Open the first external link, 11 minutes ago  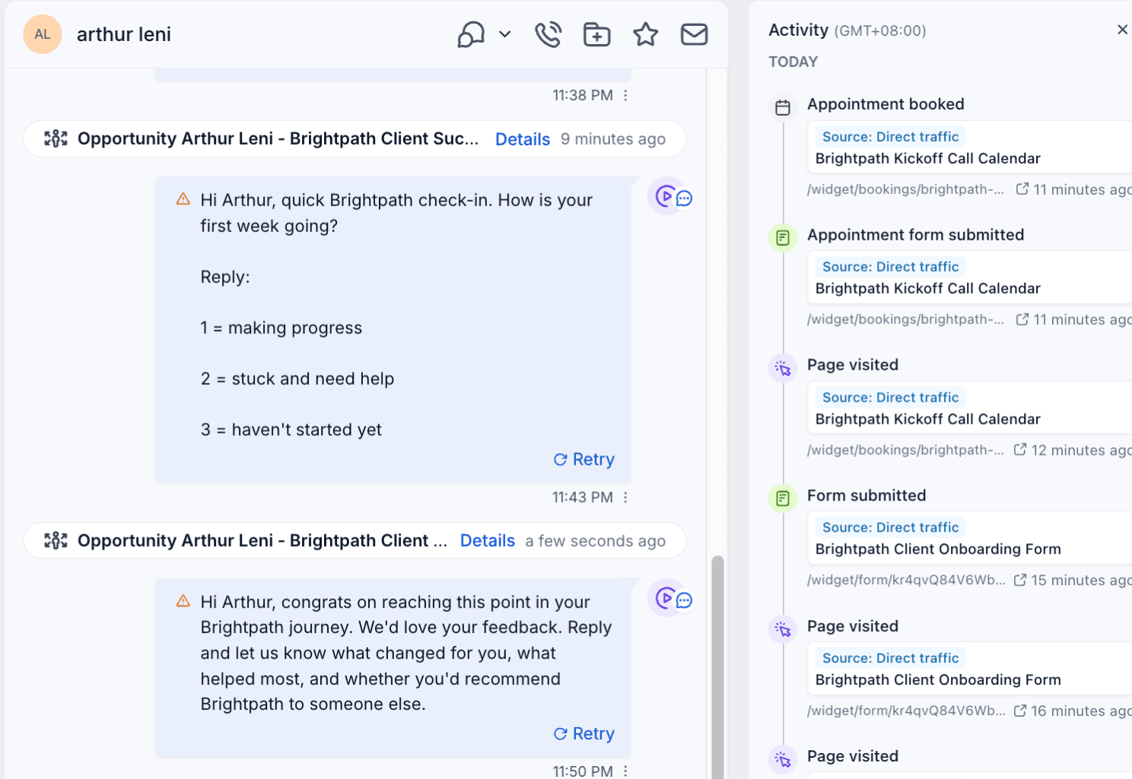[x=1022, y=189]
